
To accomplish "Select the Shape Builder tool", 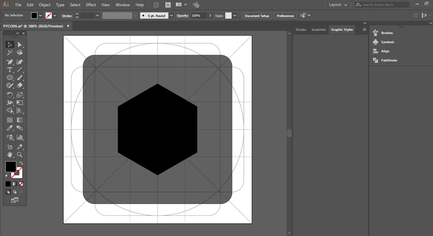I will (10, 111).
